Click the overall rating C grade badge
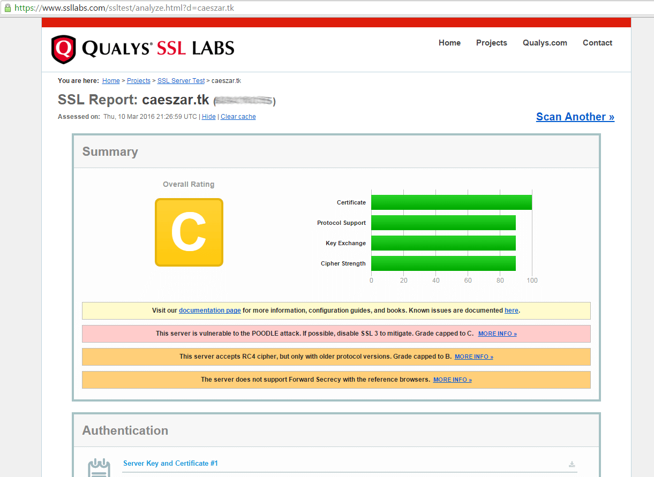Viewport: 654px width, 477px height. (x=189, y=232)
